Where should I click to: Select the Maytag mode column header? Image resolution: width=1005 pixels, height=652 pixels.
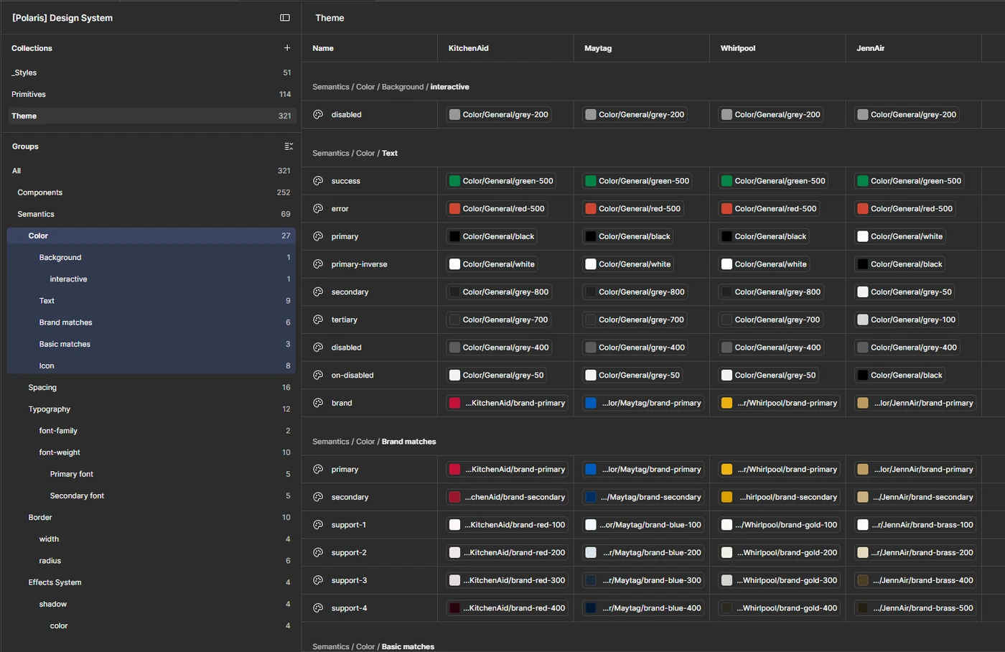641,48
